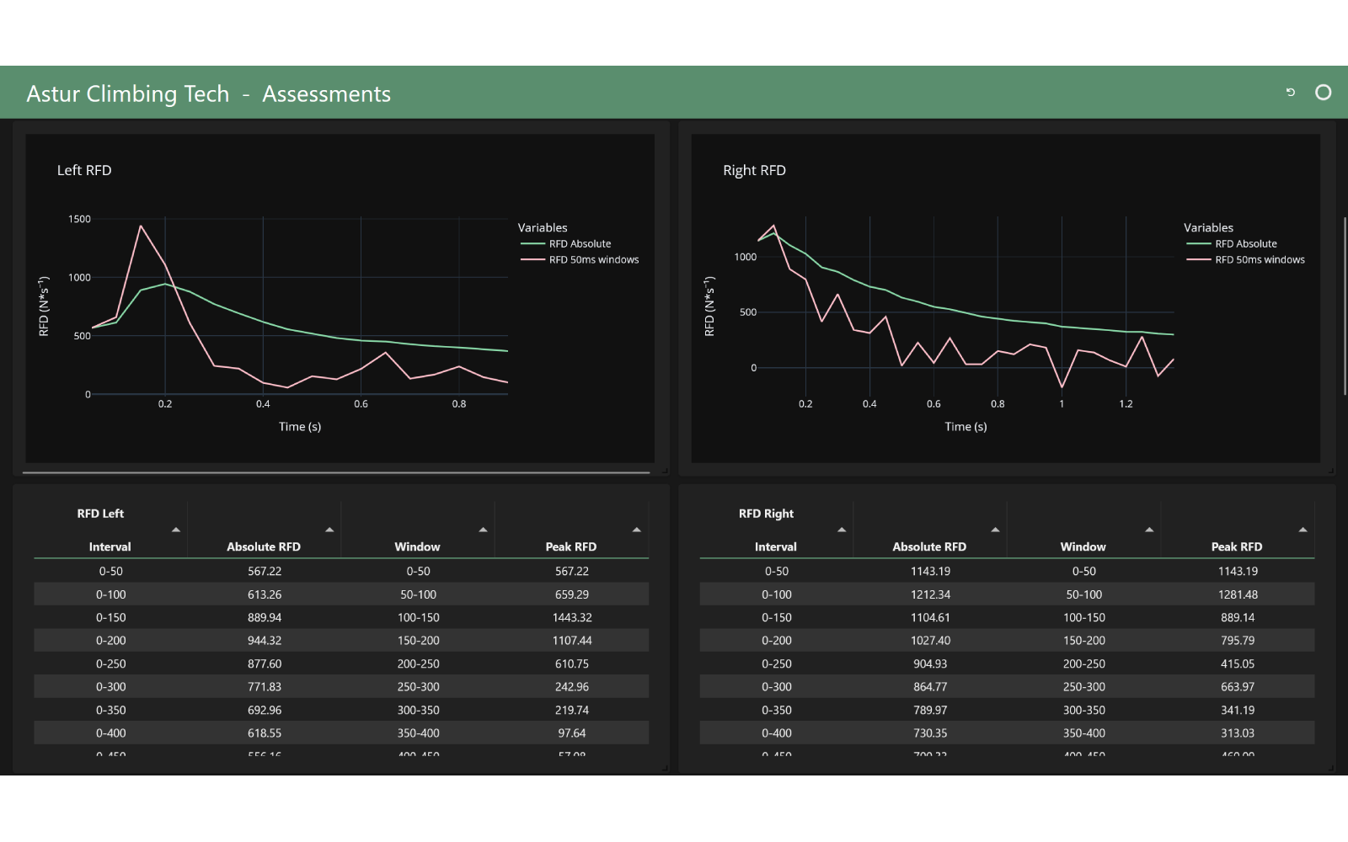
Task: Hide RFD Absolute trace in Right RFD legend
Action: (1245, 244)
